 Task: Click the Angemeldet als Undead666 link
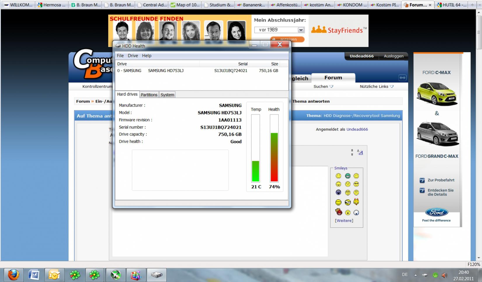coord(357,129)
